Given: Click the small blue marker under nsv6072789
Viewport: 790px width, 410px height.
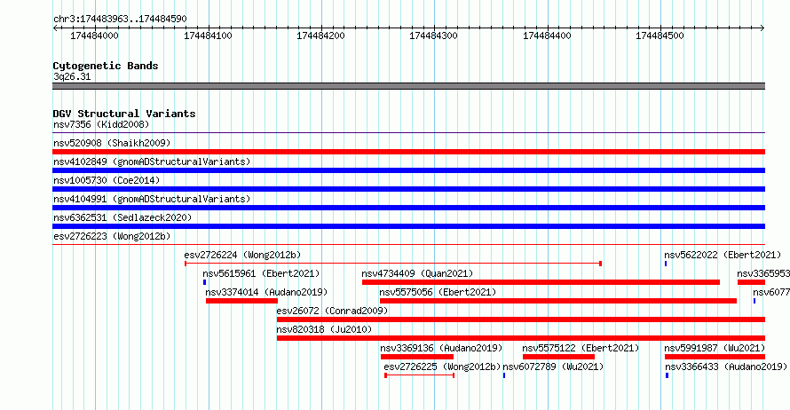Looking at the screenshot, I should [x=504, y=375].
